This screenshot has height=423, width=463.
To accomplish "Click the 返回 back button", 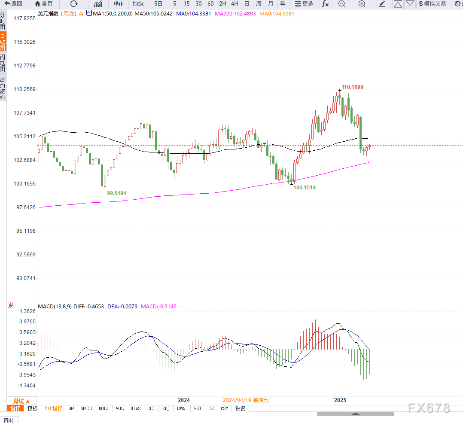I will coord(13,4).
